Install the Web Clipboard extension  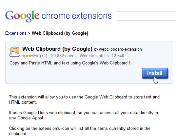[x=155, y=73]
